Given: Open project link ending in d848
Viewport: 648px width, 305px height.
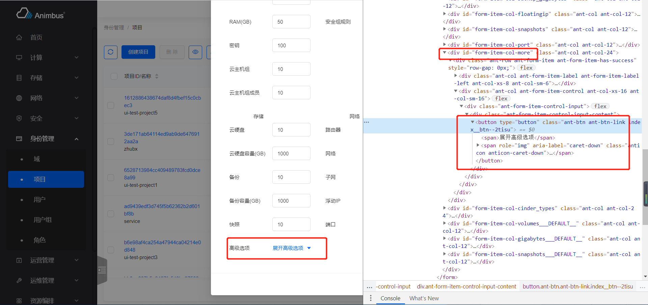Looking at the screenshot, I should pyautogui.click(x=162, y=246).
